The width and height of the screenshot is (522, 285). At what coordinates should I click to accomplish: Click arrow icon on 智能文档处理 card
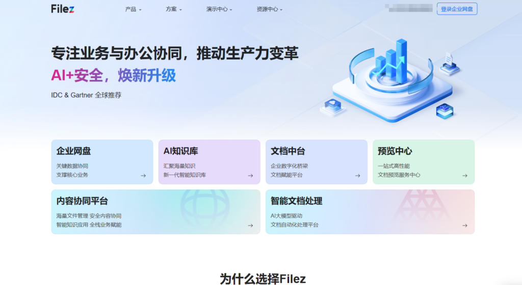coord(465,225)
